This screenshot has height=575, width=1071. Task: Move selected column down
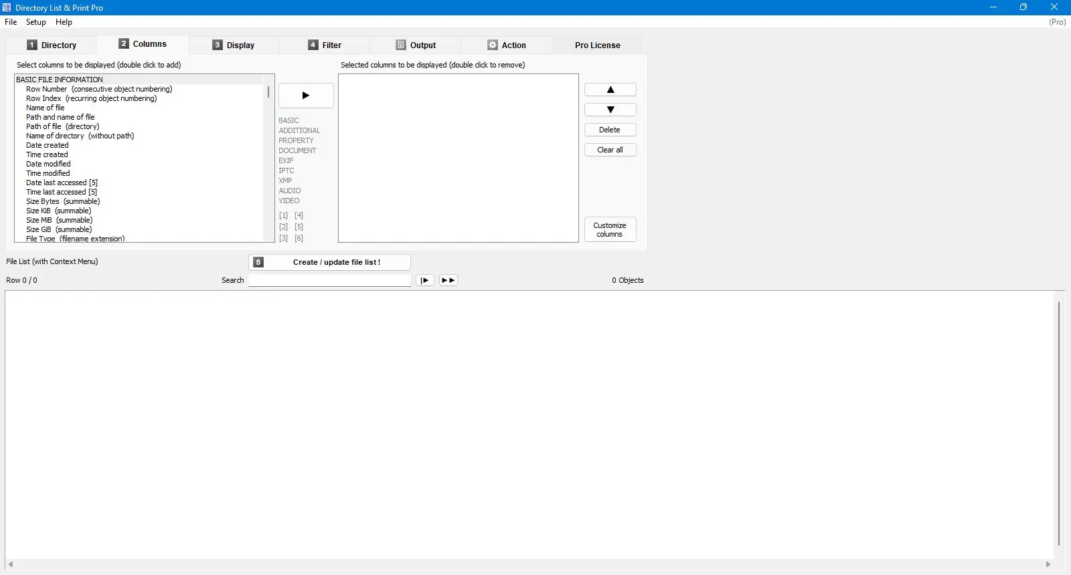[610, 110]
